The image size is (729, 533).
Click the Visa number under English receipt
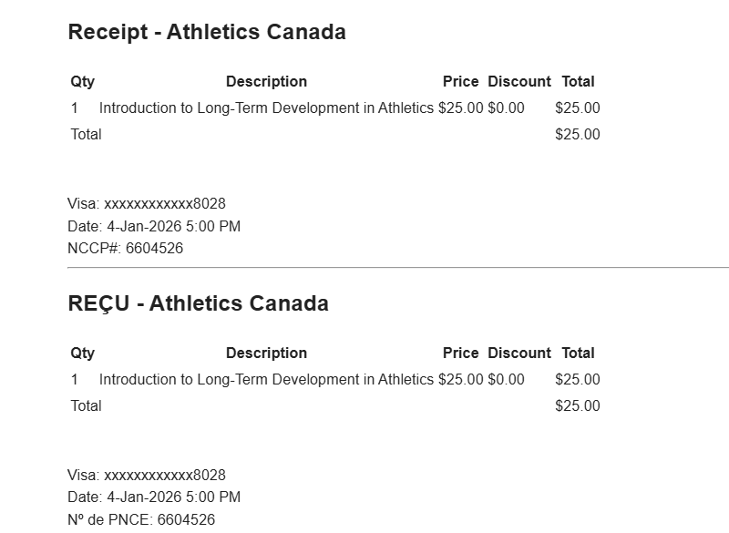(x=147, y=203)
